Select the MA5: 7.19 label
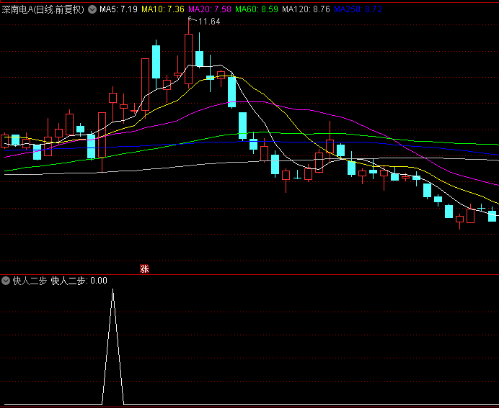The image size is (499, 408). click(x=118, y=9)
